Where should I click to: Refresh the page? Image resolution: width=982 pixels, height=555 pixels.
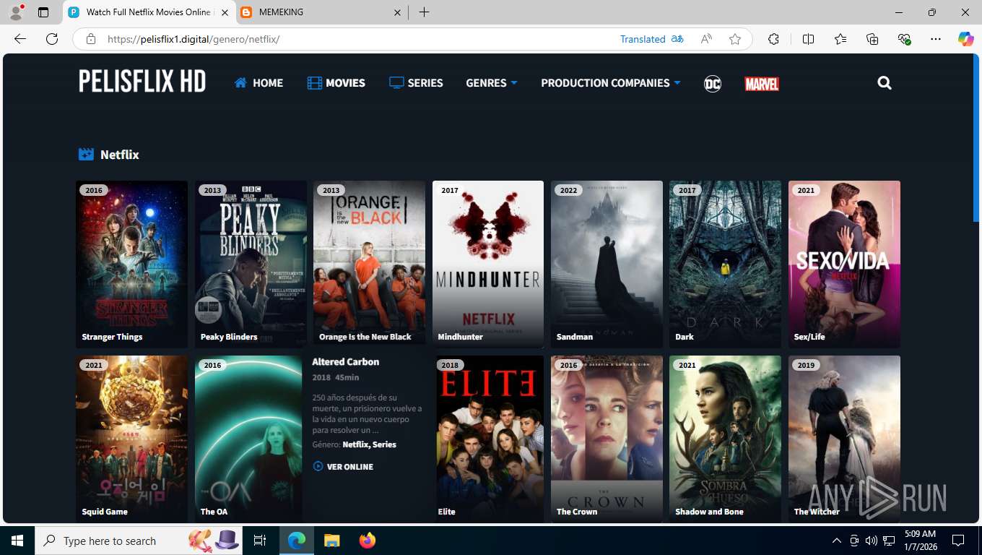tap(52, 39)
